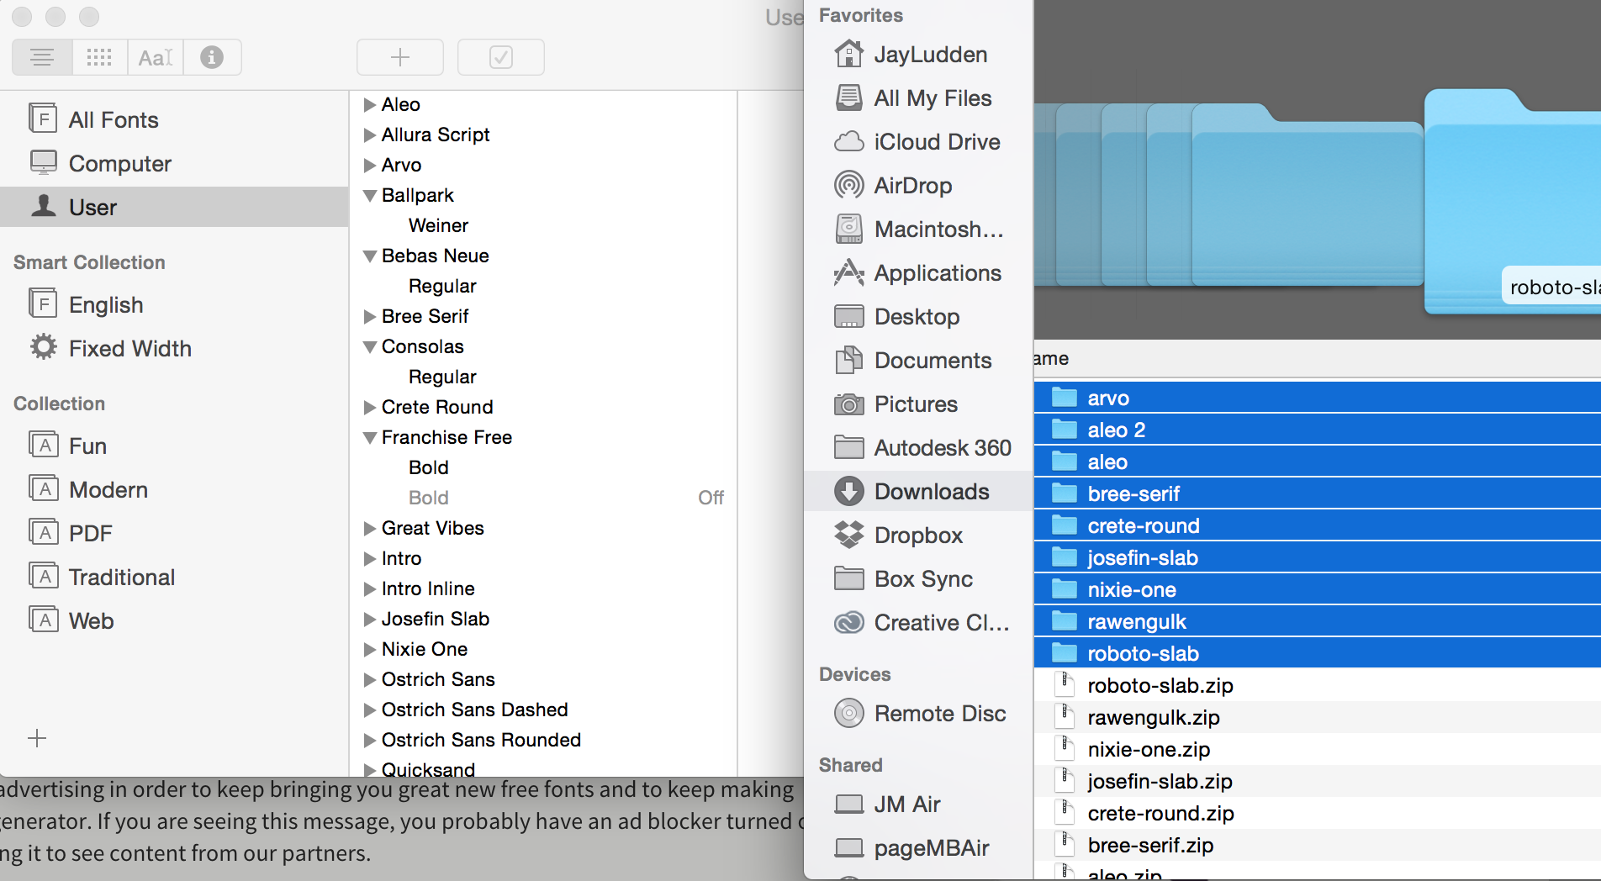This screenshot has height=881, width=1601.
Task: Open iCloud Drive in Finder sidebar
Action: [x=918, y=142]
